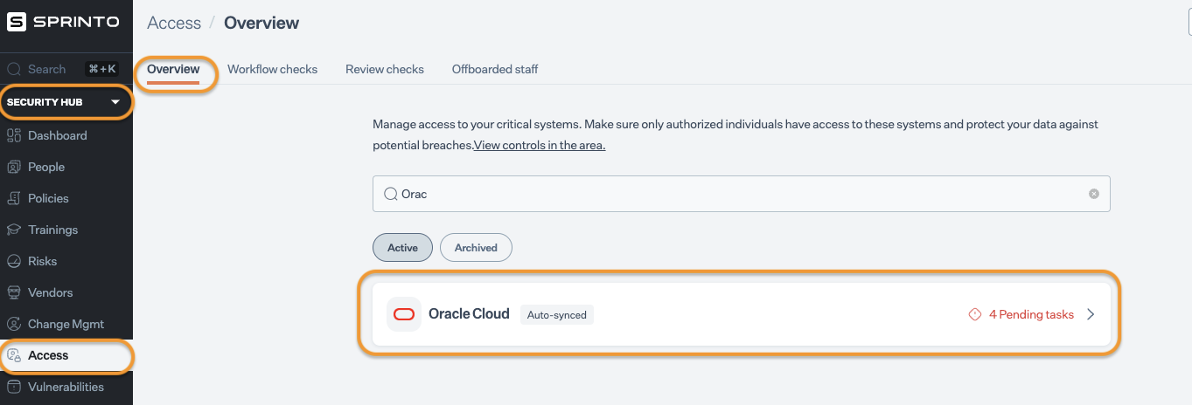Click the Change Mgmt icon

(14, 324)
